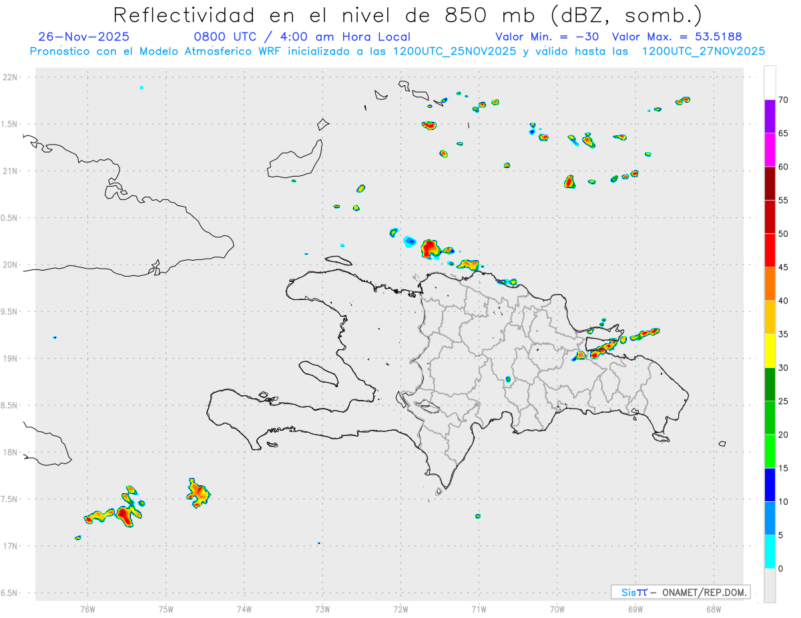801x618 pixels.
Task: Click the dark green 25–30 dBZ colorbar segment
Action: click(770, 385)
